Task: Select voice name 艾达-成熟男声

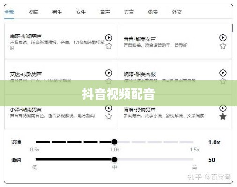Action: coord(26,74)
